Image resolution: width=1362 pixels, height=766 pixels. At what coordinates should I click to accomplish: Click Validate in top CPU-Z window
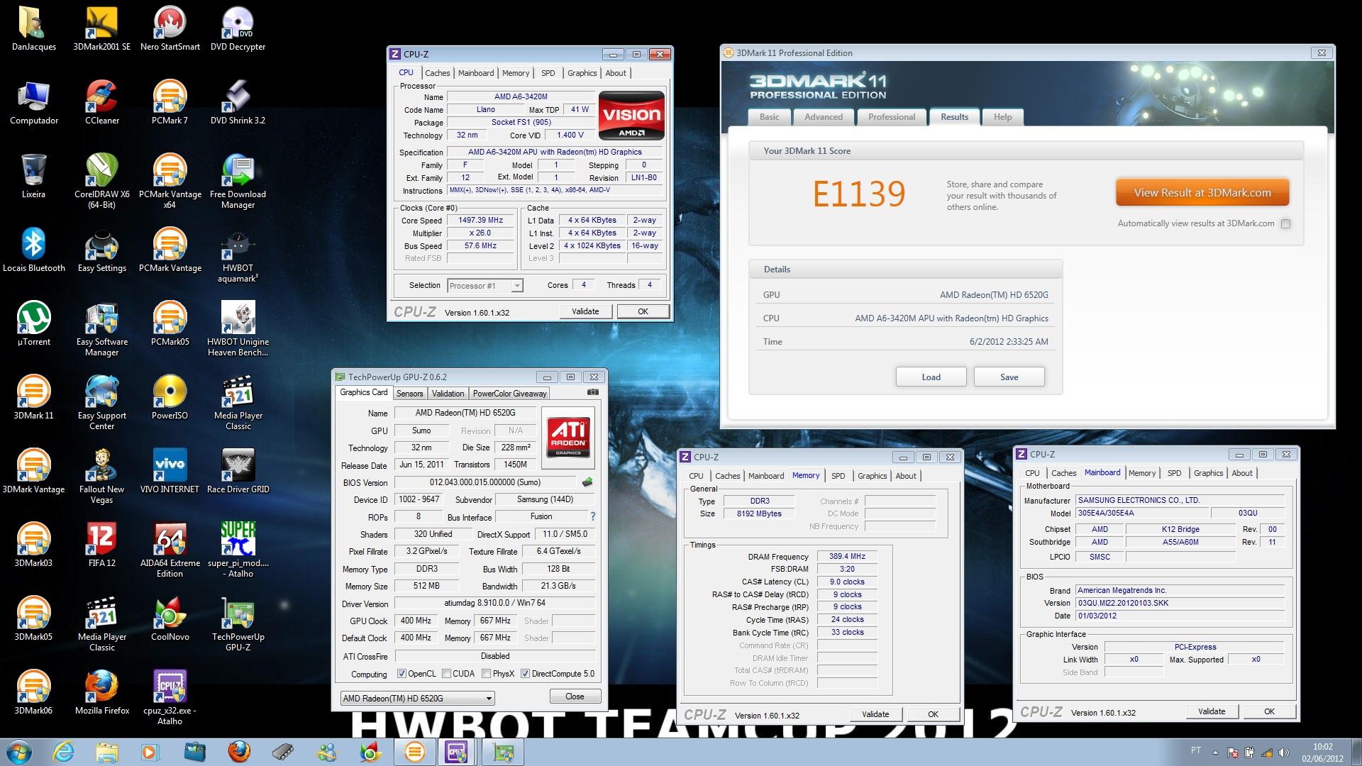[x=585, y=311]
